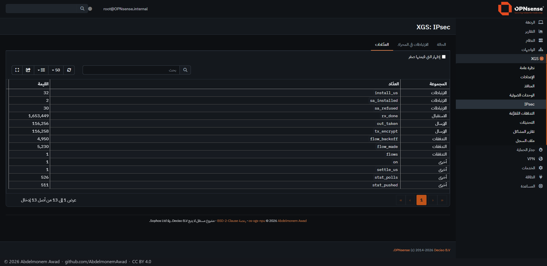The width and height of the screenshot is (547, 266).
Task: Open the column selection dropdown
Action: (x=41, y=70)
